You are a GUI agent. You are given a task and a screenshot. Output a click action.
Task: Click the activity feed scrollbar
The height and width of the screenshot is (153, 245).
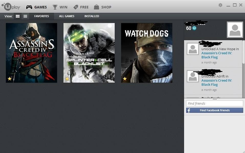click(x=243, y=52)
